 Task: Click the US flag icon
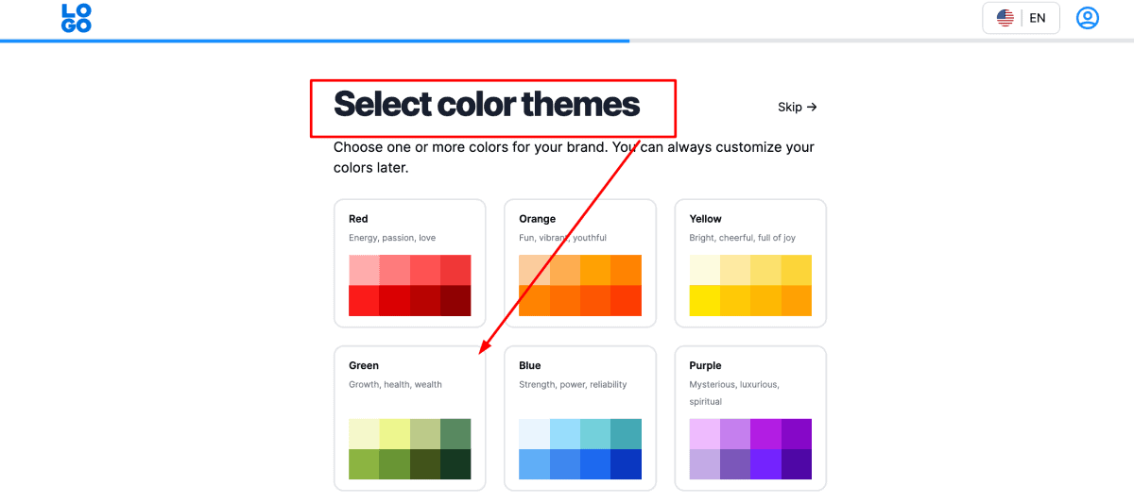pos(1005,18)
